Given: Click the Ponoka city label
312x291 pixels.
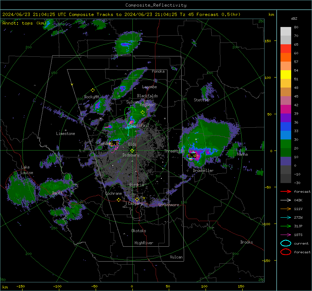Looking at the screenshot, I should [x=158, y=71].
